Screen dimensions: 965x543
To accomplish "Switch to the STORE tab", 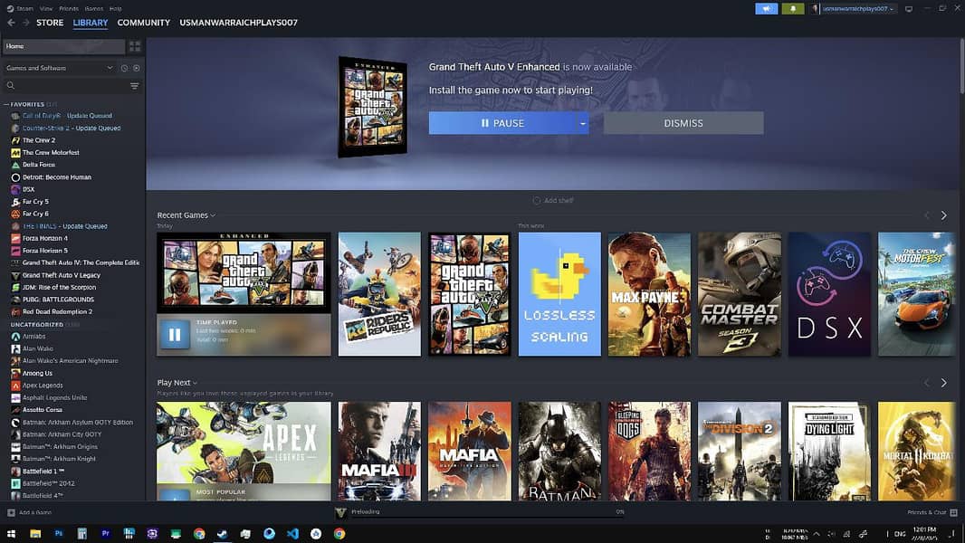I will click(x=50, y=22).
